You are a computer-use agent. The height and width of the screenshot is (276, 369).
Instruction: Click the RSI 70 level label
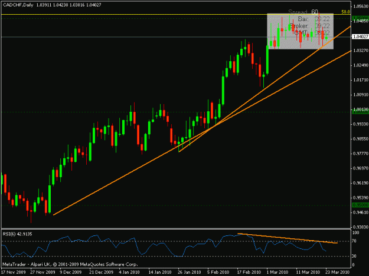pyautogui.click(x=354, y=241)
